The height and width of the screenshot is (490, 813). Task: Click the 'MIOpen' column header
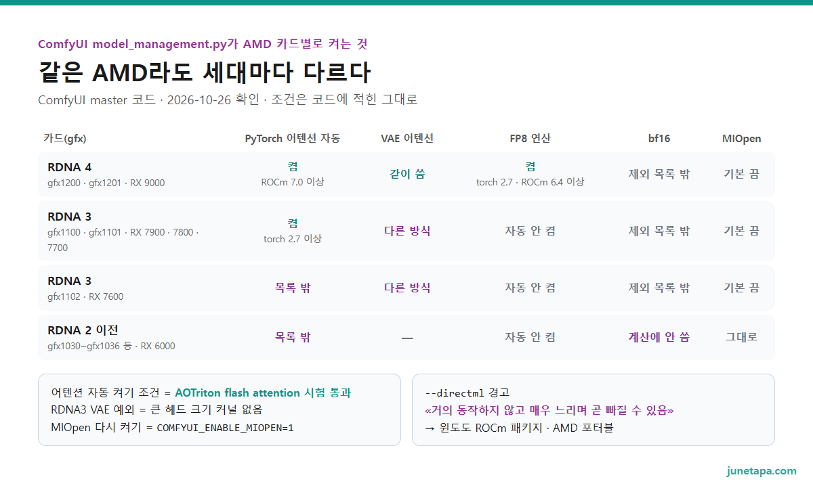click(x=741, y=139)
